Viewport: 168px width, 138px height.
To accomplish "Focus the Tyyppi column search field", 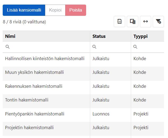I will [x=147, y=47].
